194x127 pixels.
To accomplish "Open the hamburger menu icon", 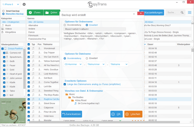I will point(190,12).
